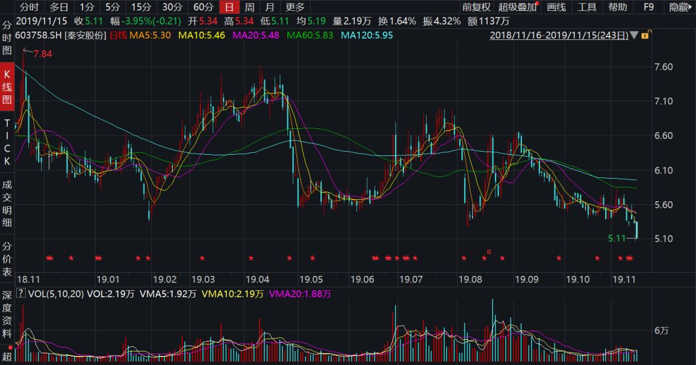Click the MA5:5.30 moving average label

click(x=150, y=35)
